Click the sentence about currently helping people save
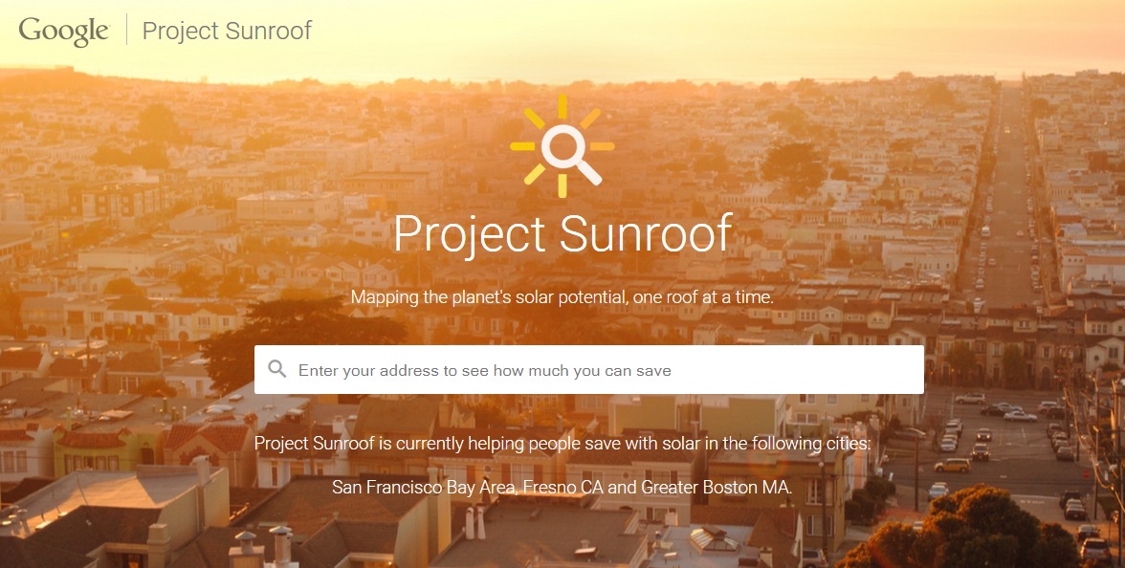The width and height of the screenshot is (1125, 568). click(562, 445)
